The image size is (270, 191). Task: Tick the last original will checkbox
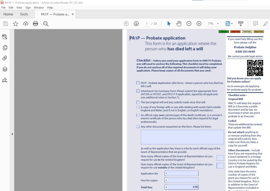138,102
